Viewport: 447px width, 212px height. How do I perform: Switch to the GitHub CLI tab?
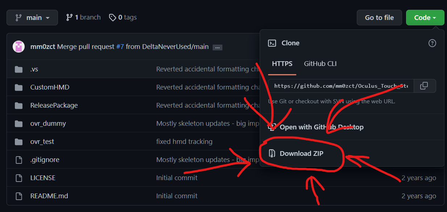pyautogui.click(x=320, y=64)
